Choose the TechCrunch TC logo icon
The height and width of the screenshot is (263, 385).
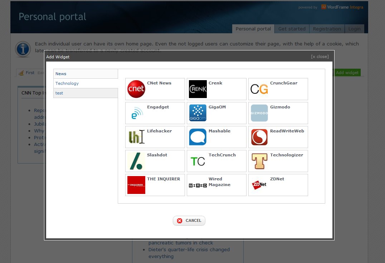pos(198,161)
